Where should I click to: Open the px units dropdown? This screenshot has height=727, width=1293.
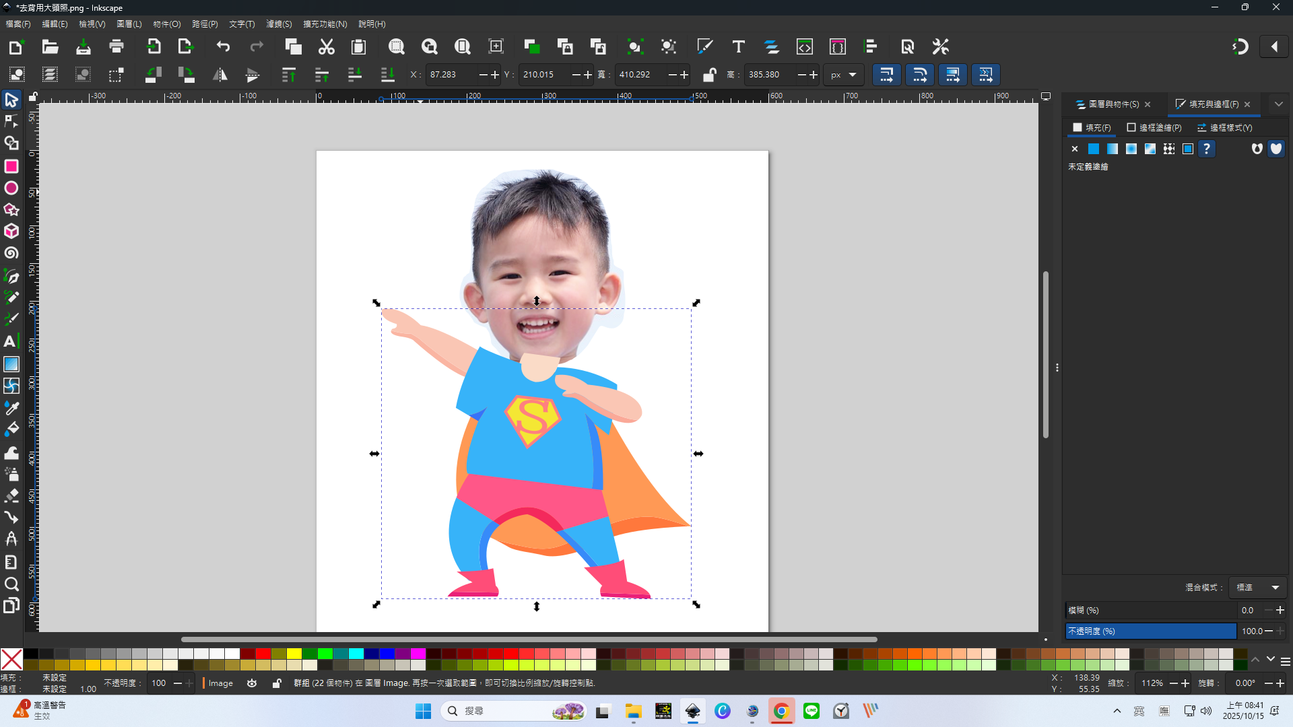click(843, 75)
